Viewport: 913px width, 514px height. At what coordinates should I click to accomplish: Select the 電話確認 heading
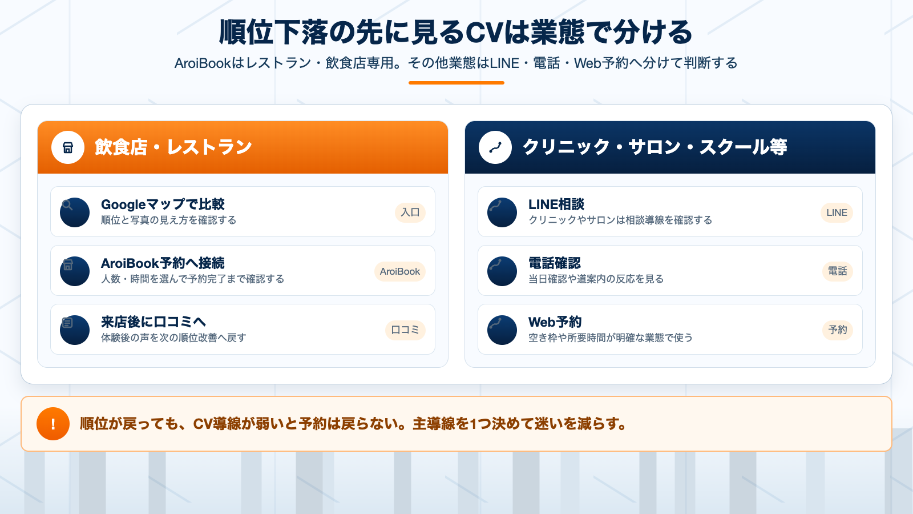(x=555, y=263)
